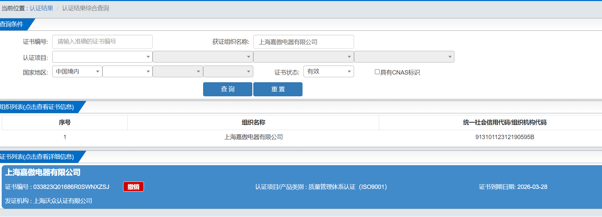Click row number 1 in organization list
Viewport: 602px width, 217px height.
pos(65,137)
